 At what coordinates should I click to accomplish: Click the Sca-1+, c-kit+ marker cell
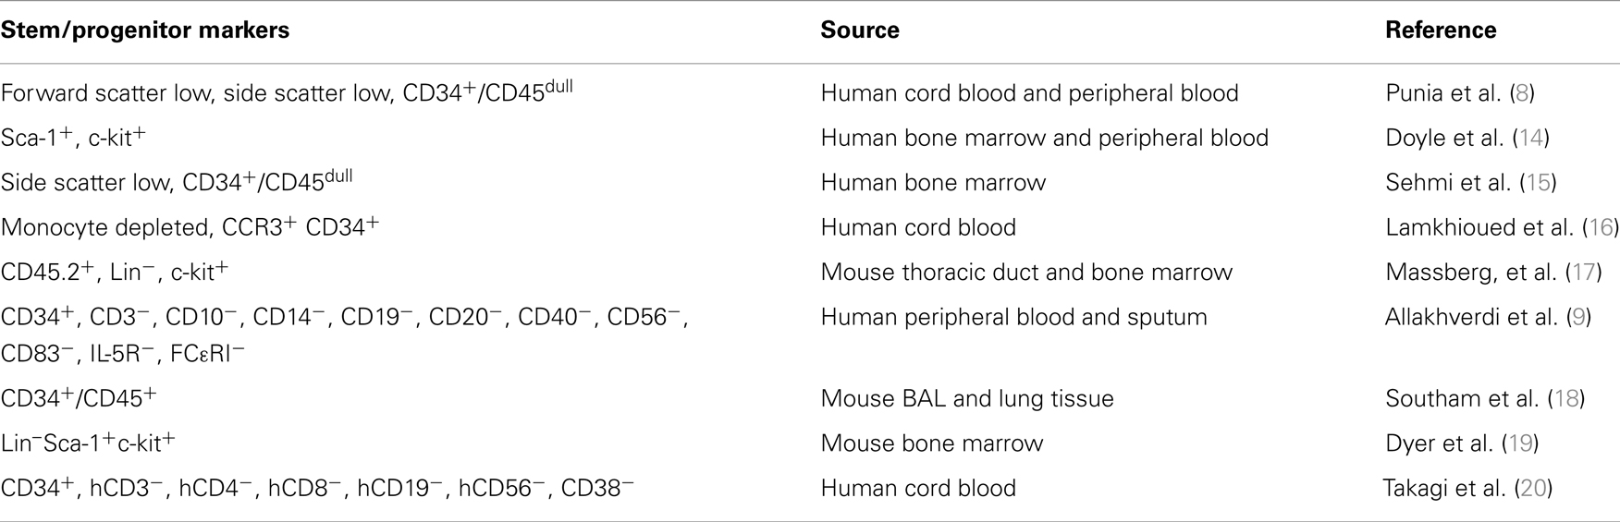tap(73, 138)
